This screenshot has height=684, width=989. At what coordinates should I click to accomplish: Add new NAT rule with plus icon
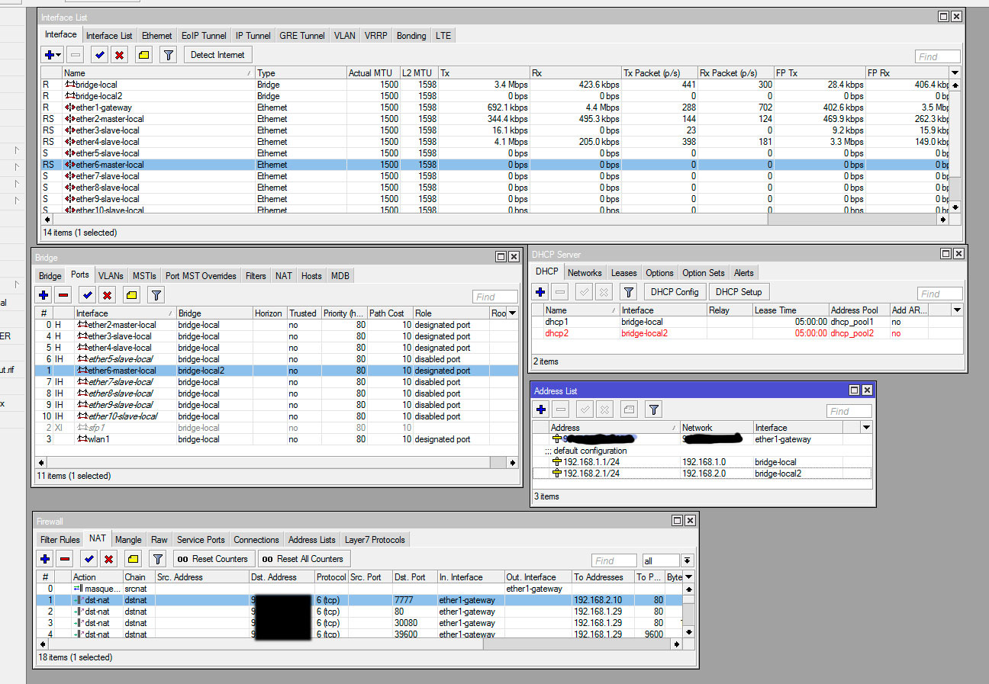[45, 559]
